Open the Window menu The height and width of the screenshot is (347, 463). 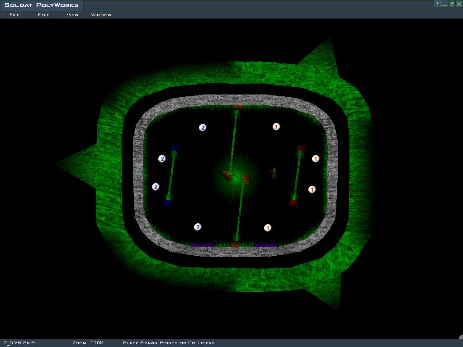(x=101, y=15)
